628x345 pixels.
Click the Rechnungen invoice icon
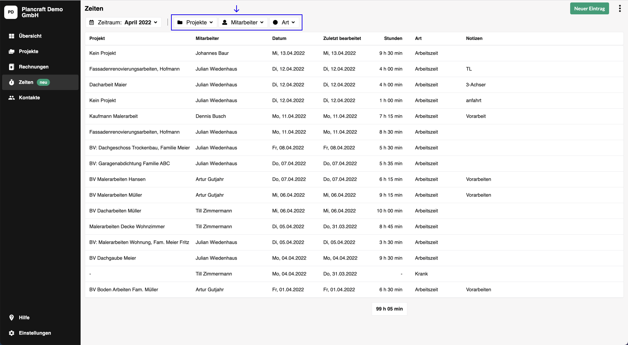coord(12,67)
